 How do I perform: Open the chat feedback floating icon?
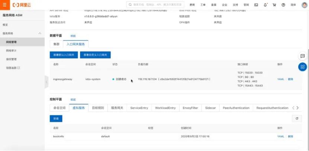(303, 56)
